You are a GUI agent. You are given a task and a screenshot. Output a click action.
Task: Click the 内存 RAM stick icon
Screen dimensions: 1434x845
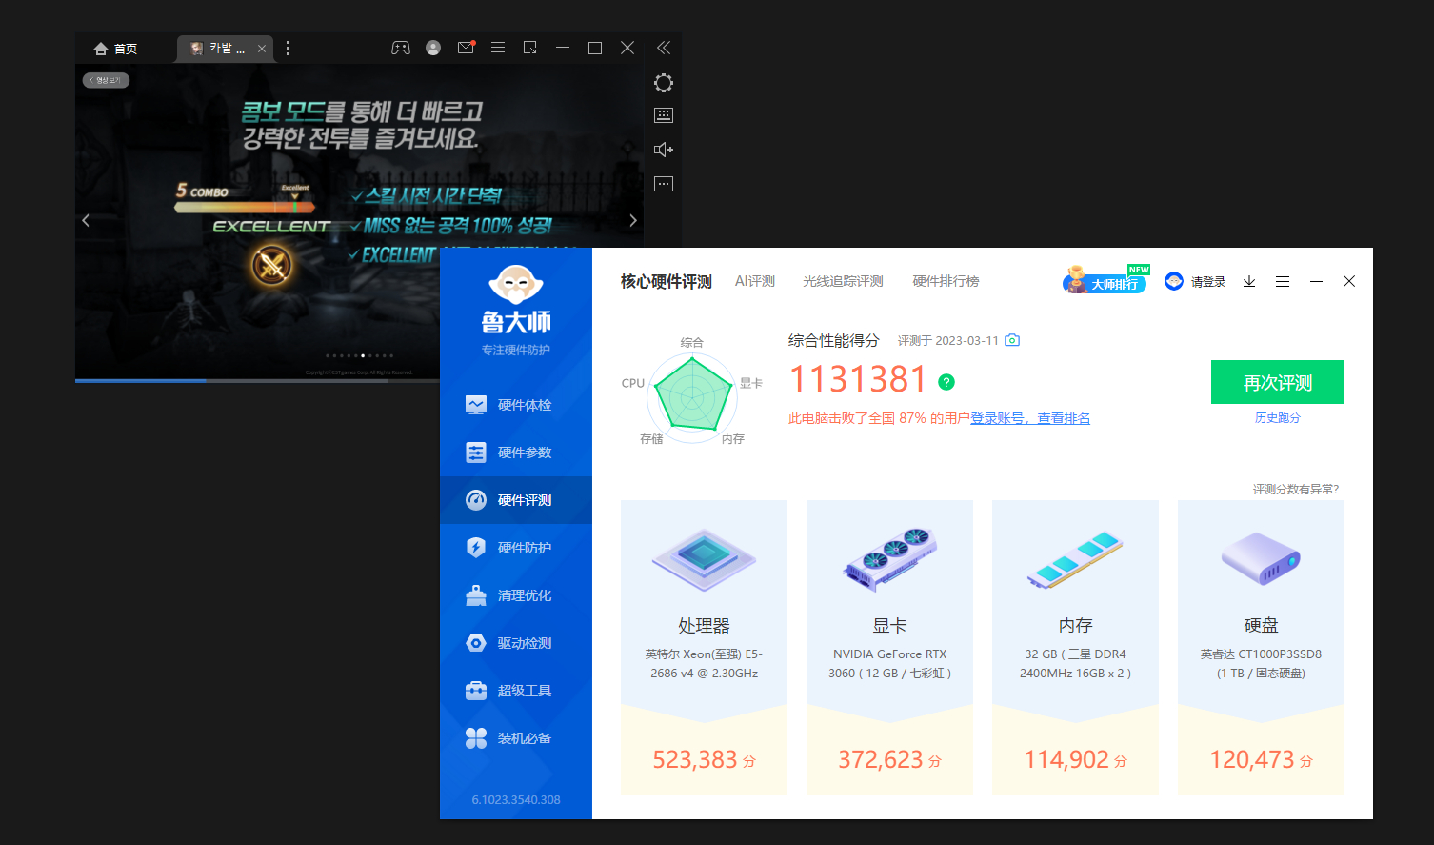tap(1075, 559)
